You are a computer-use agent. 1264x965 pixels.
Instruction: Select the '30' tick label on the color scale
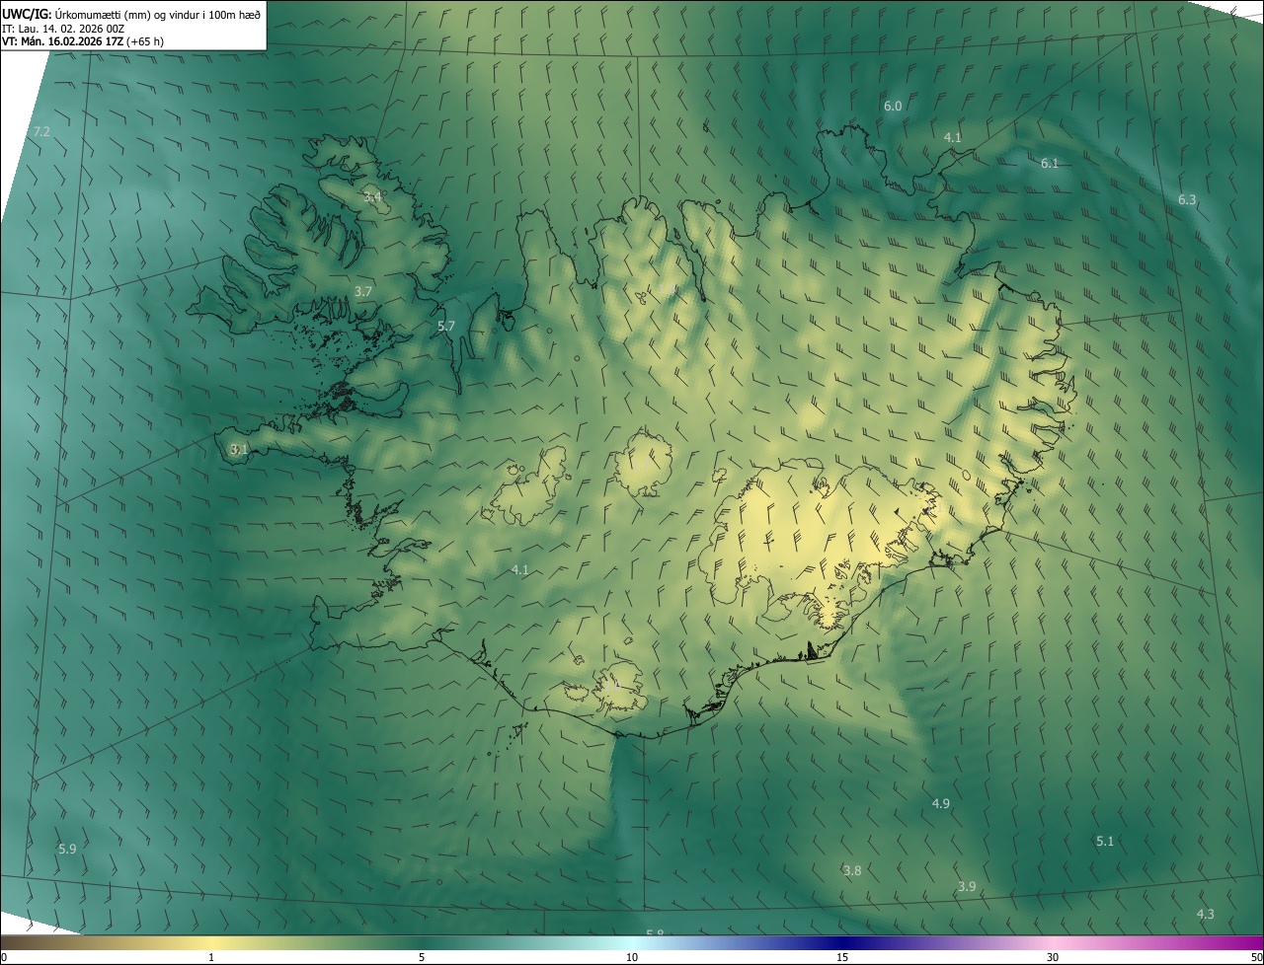click(x=1053, y=957)
